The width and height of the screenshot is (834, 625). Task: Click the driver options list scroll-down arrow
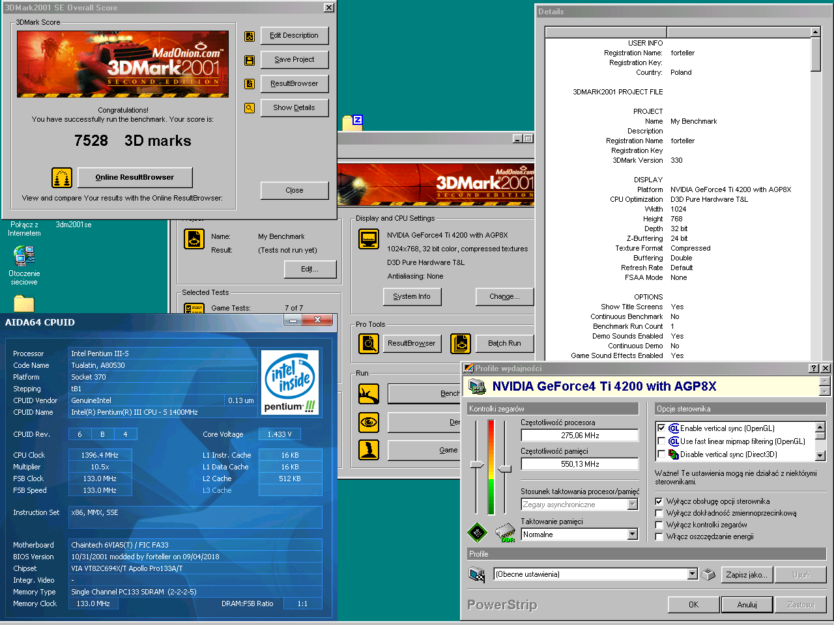pyautogui.click(x=820, y=456)
